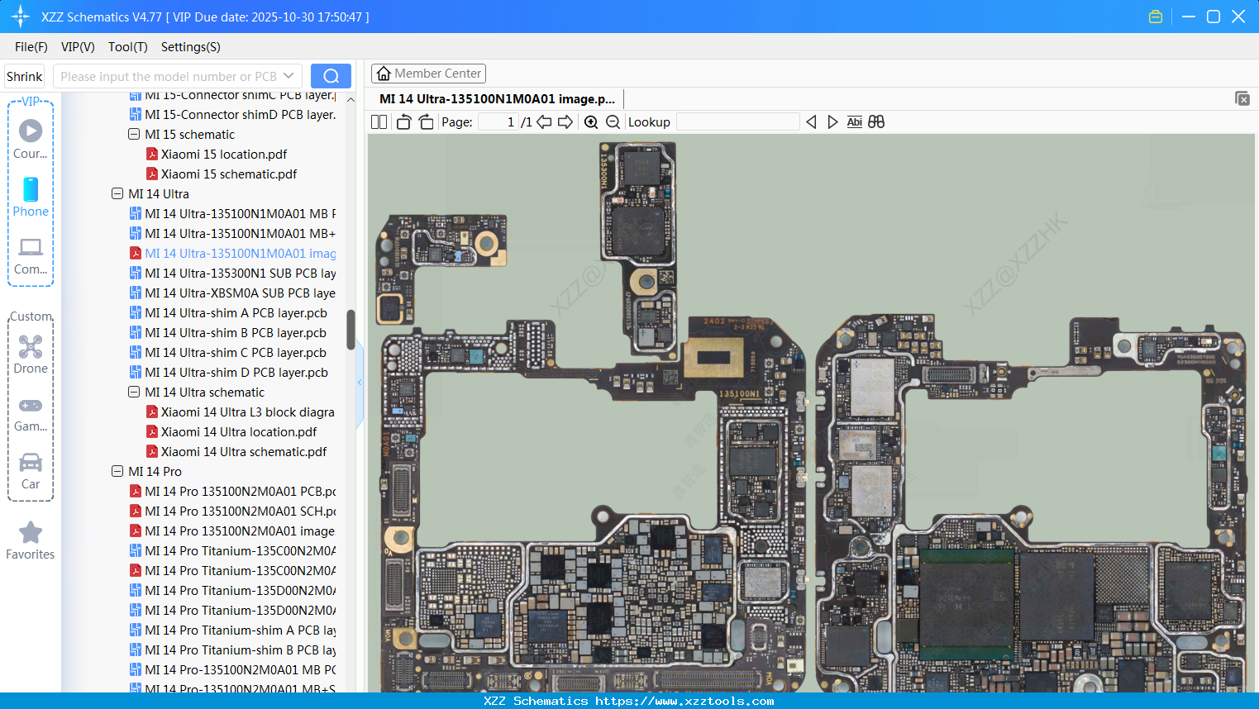
Task: Collapse the MI 14 Pro tree node
Action: (117, 471)
